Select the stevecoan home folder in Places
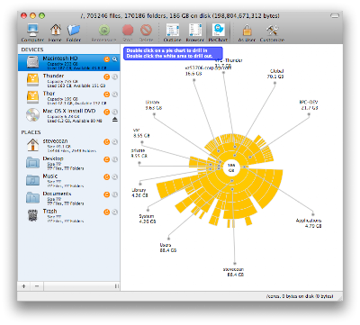 [x=68, y=145]
